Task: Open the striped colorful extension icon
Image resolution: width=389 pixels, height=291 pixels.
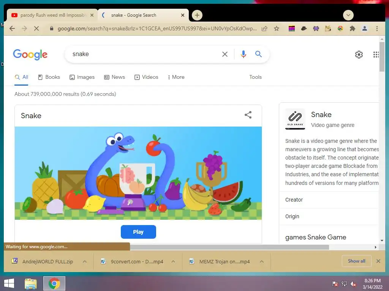Action: [292, 28]
